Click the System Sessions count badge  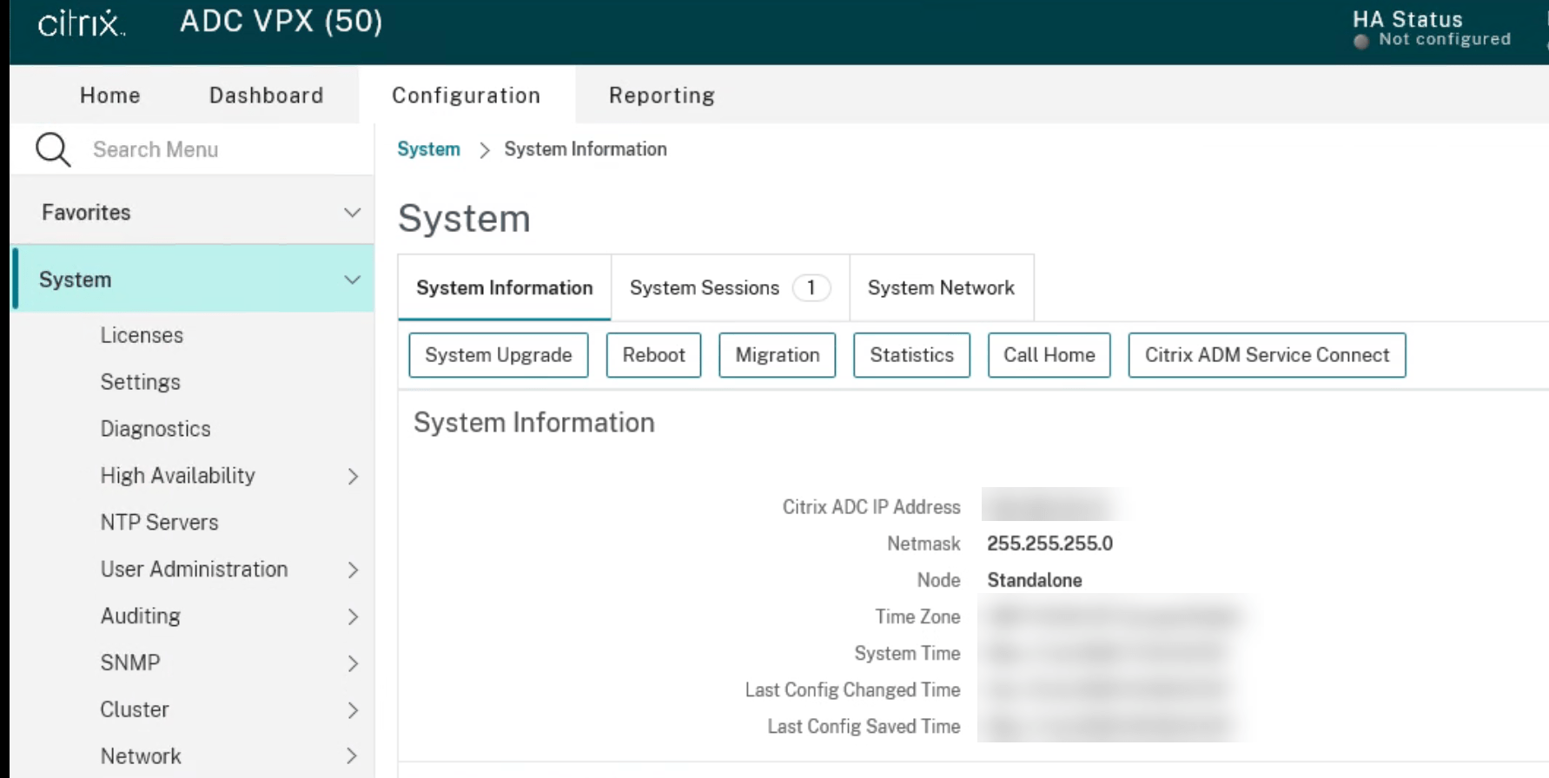pos(811,287)
